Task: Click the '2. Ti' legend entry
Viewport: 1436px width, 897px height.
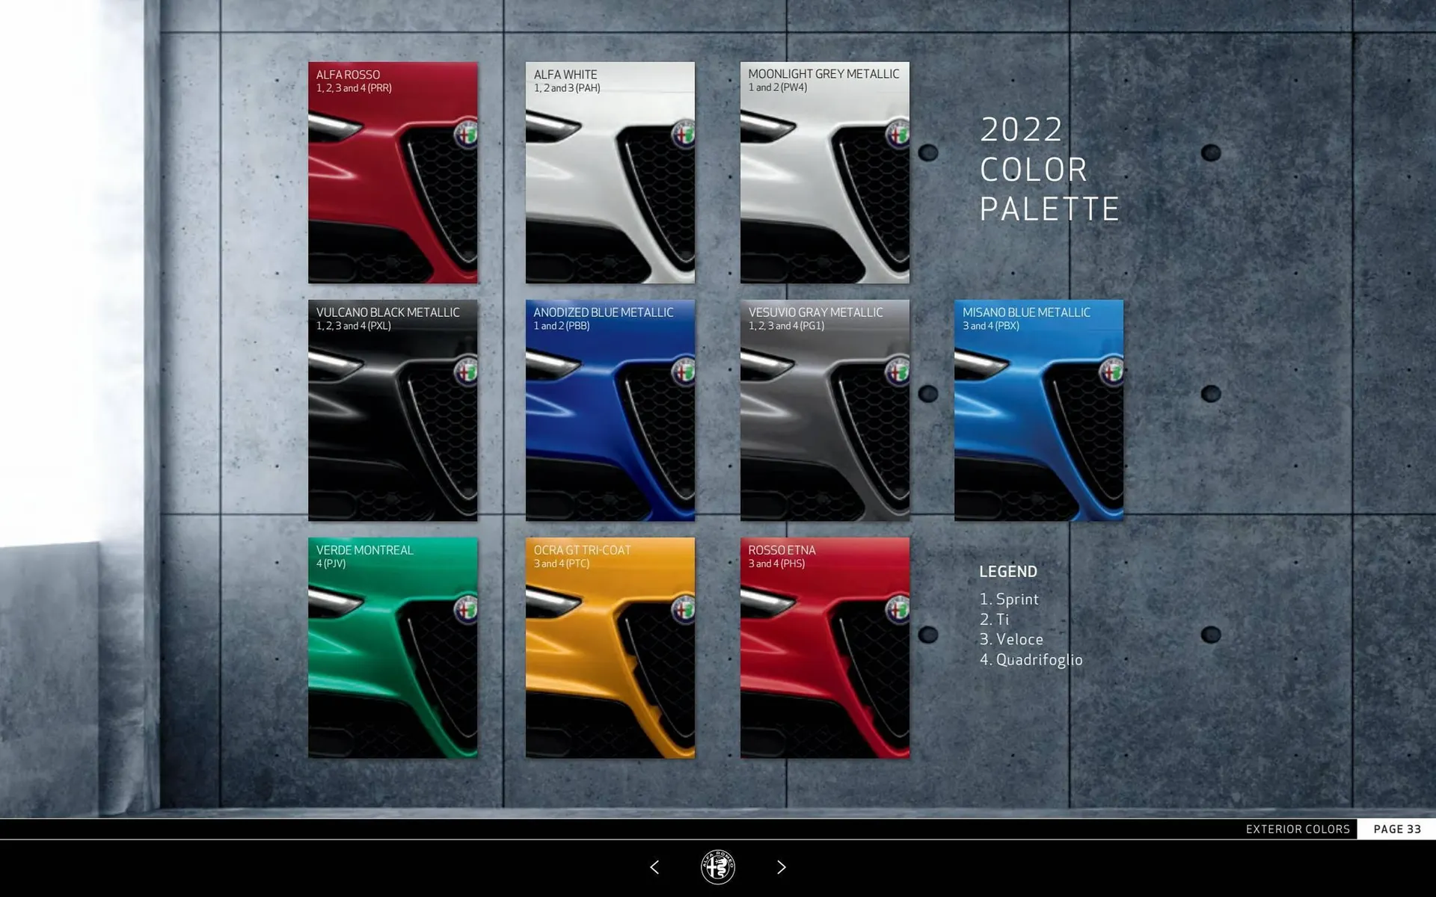Action: pyautogui.click(x=994, y=620)
